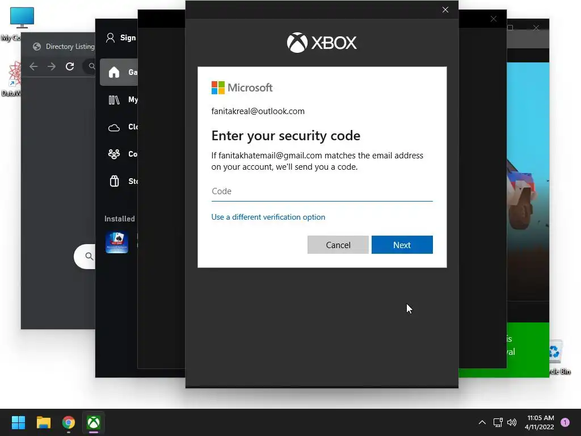Image resolution: width=581 pixels, height=436 pixels.
Task: Click the Xbox app icon in the taskbar
Action: (x=94, y=422)
